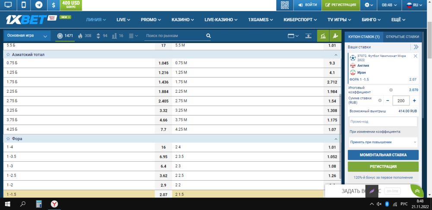This screenshot has height=210, width=432.
Task: Switch to the ОТКРЫТЫЕ СТАВКИ tab
Action: 402,37
